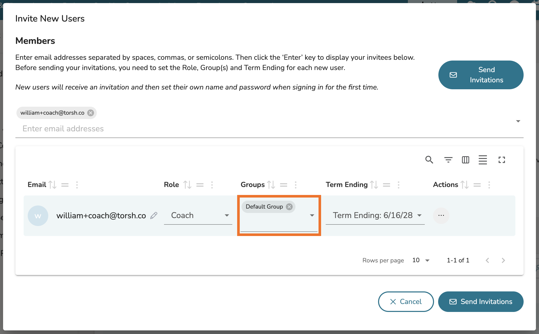Open Groups column actions menu
The height and width of the screenshot is (334, 539).
pyautogui.click(x=296, y=185)
